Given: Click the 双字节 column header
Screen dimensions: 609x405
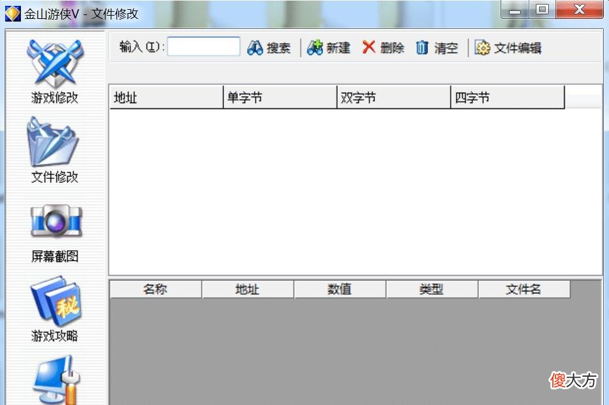Looking at the screenshot, I should tap(394, 97).
